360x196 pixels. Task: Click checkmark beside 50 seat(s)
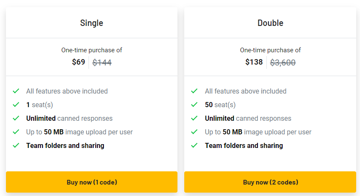194,105
